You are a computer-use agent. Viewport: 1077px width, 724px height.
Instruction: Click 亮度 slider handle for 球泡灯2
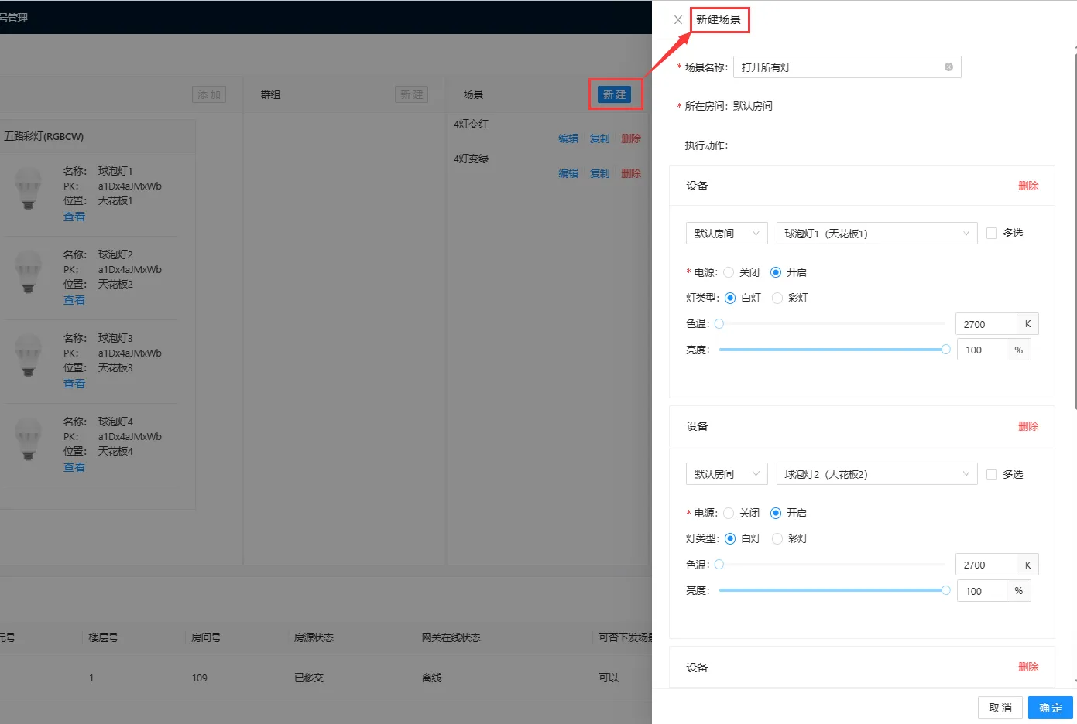pyautogui.click(x=945, y=590)
